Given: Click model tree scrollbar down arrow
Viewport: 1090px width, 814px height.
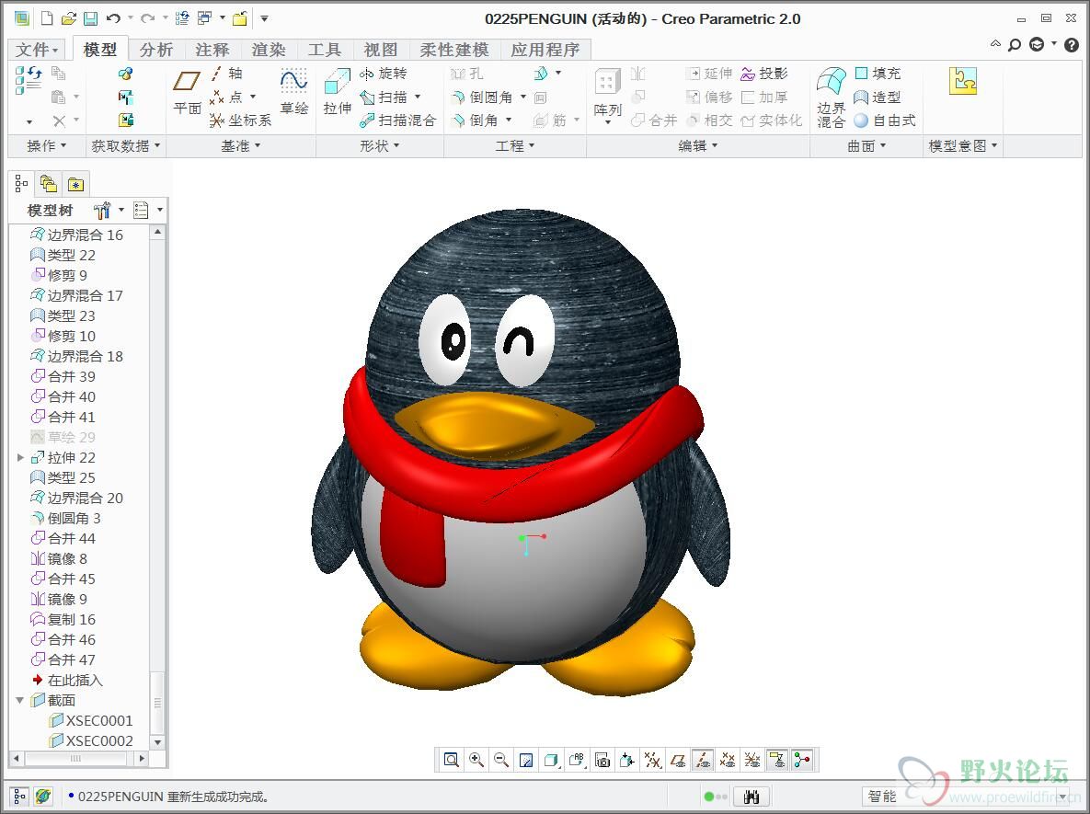Looking at the screenshot, I should (x=158, y=741).
